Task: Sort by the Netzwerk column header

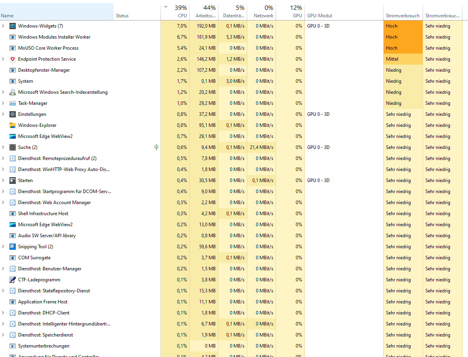Action: pyautogui.click(x=261, y=12)
